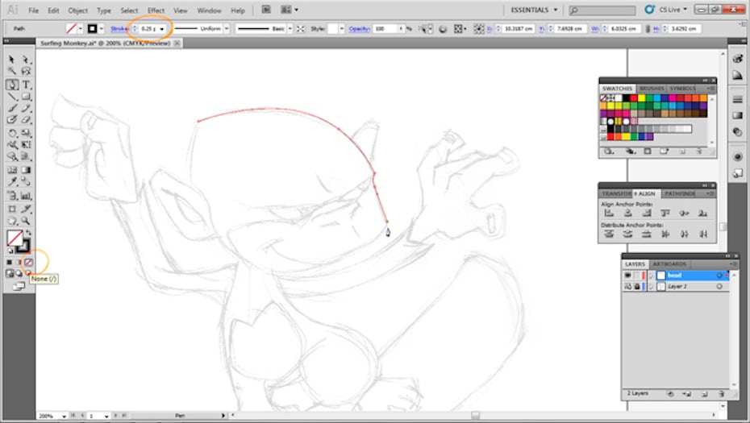Viewport: 750px width, 423px height.
Task: Toggle the lock on Layer 1
Action: click(638, 286)
